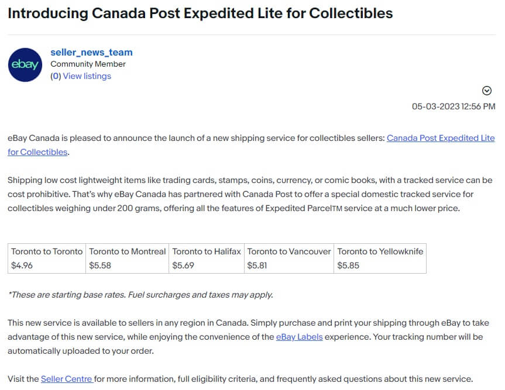Click the $4.96 rate value
505x390 pixels.
22,265
